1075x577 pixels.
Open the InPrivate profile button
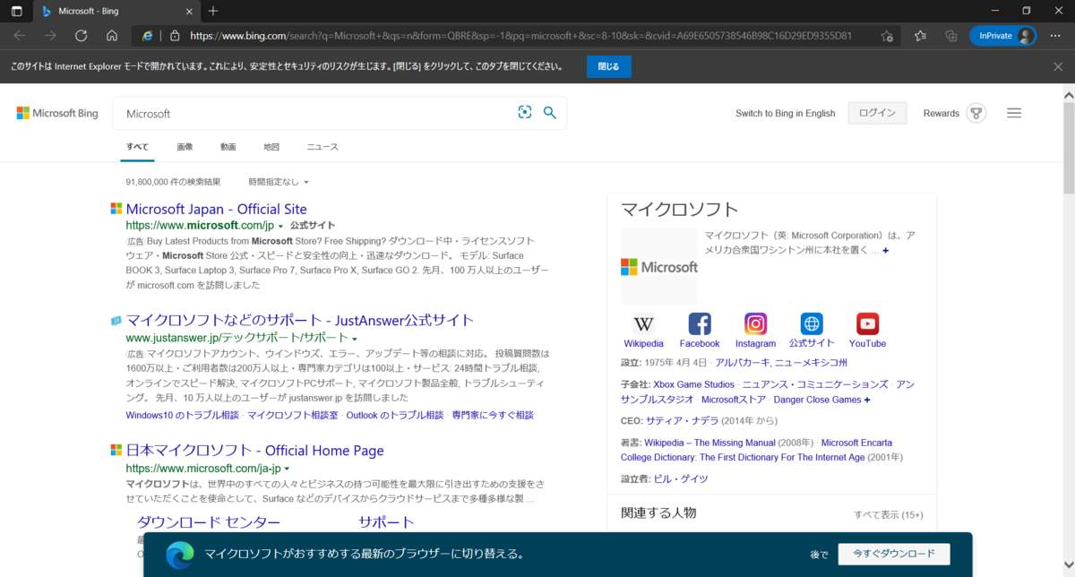tap(1002, 36)
